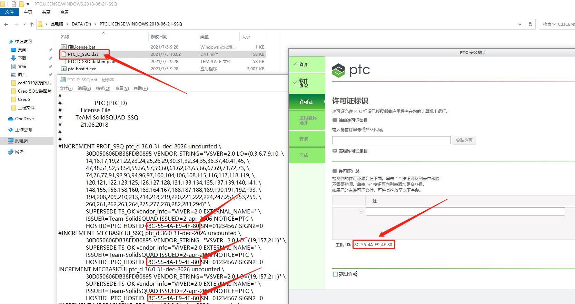Viewport: 575px width, 304px height.
Task: Click the sales order number input field
Action: (391, 140)
